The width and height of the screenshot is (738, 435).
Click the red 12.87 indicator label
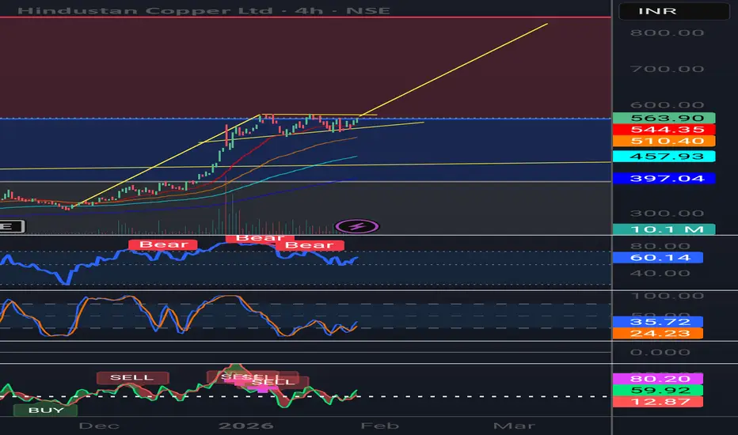point(658,402)
